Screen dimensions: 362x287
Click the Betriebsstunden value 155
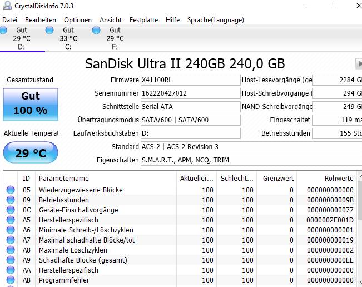tap(337, 133)
